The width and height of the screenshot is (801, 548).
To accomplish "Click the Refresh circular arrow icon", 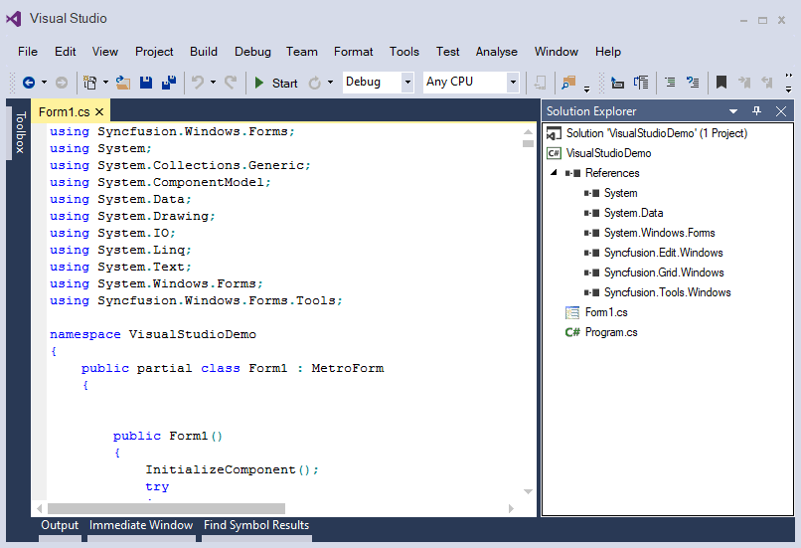I will (315, 83).
